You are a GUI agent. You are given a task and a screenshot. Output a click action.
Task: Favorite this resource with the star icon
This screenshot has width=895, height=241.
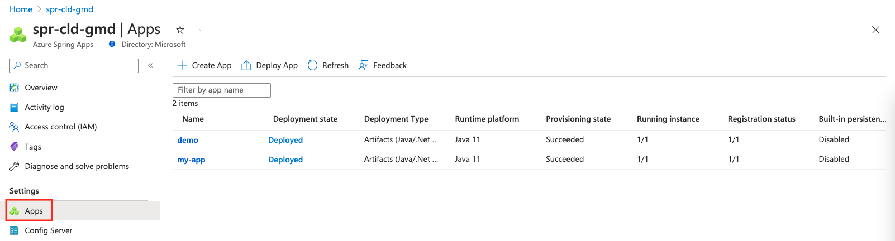(x=180, y=30)
